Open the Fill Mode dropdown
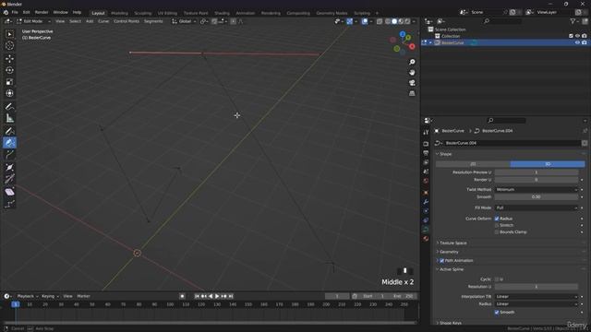 [537, 207]
